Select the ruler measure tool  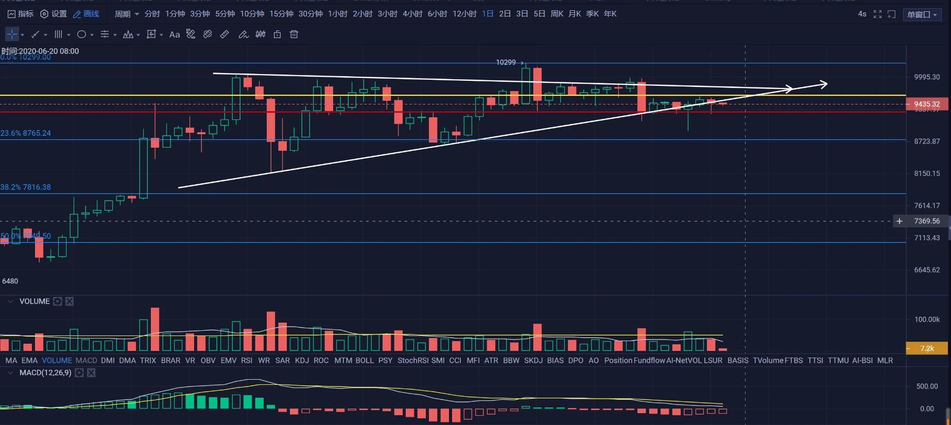(224, 34)
